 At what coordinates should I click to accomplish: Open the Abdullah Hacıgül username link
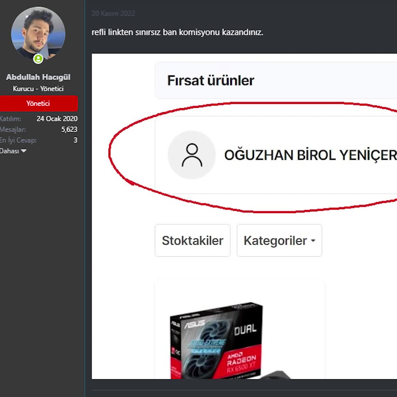[x=38, y=77]
